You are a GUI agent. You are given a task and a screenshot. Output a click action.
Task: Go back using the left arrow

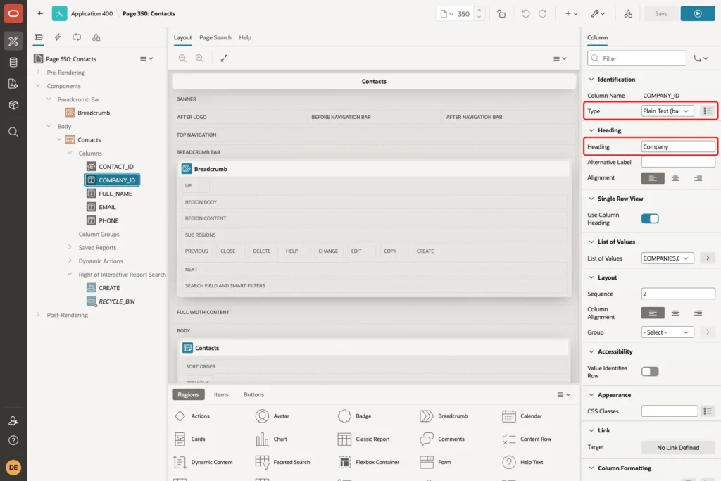[40, 13]
